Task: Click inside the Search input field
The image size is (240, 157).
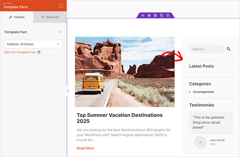Action: click(207, 49)
